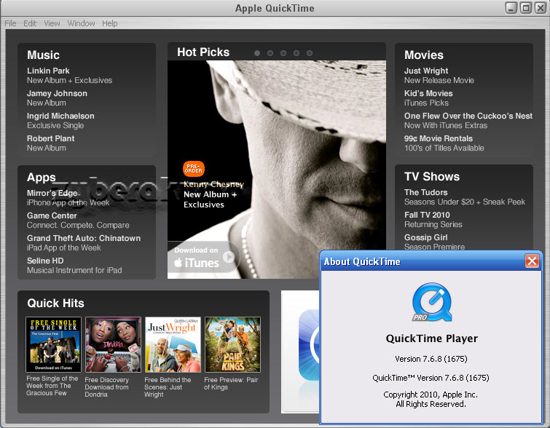Screen dimensions: 550x428
Task: Open Just Wright movie link
Action: (x=439, y=76)
